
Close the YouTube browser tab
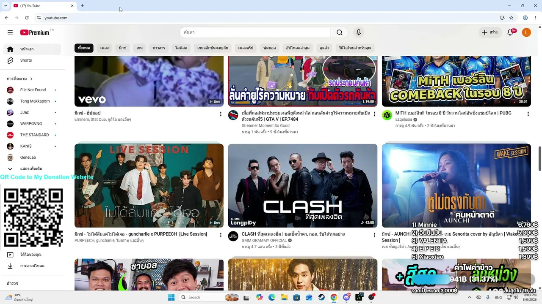72,6
